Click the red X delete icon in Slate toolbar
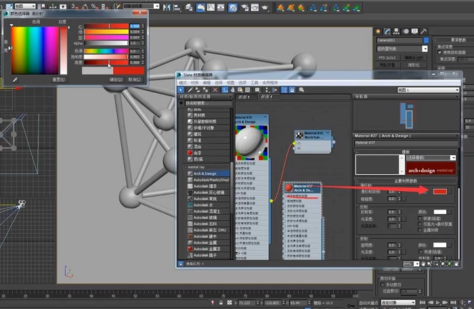474x309 pixels. 215,90
